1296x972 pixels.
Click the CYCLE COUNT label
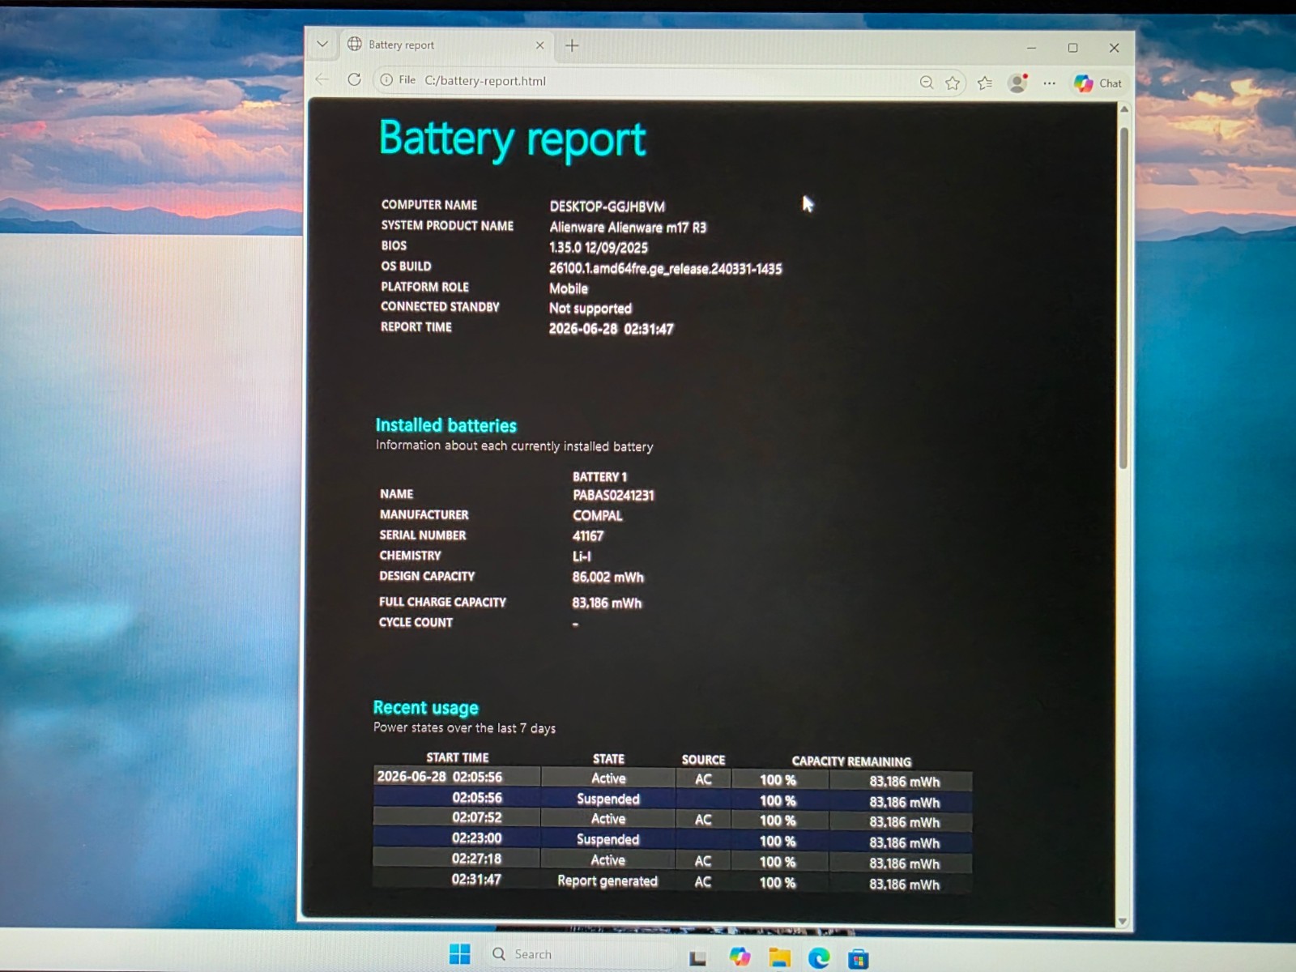(x=416, y=622)
